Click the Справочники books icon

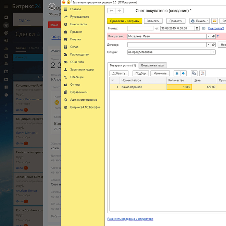(x=66, y=92)
